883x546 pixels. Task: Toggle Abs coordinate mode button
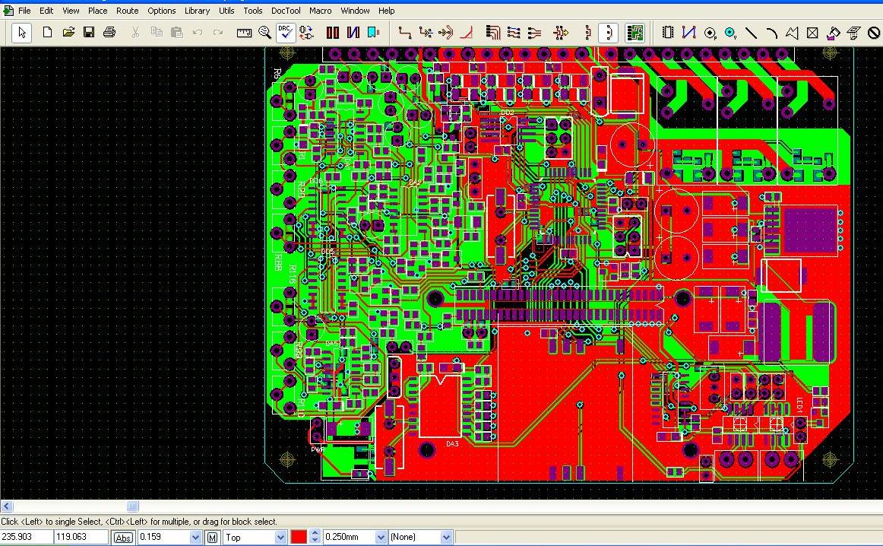(123, 538)
